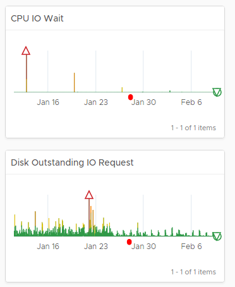Click the Jan 16 label in CPU IO Wait chart
Image resolution: width=235 pixels, height=287 pixels.
tap(48, 102)
